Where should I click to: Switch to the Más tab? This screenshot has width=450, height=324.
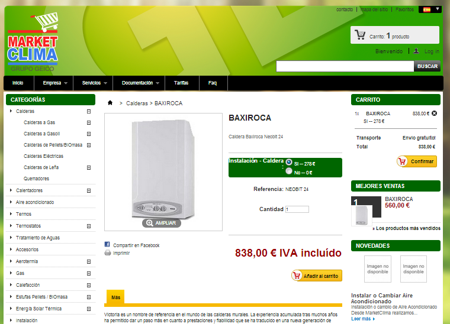tap(115, 297)
